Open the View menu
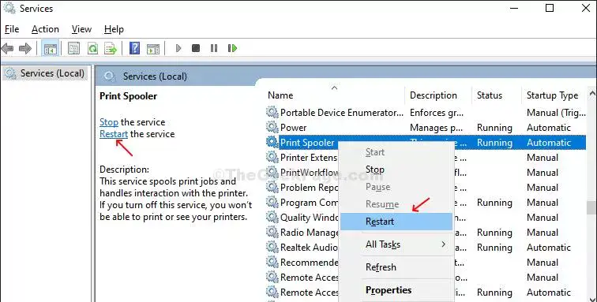The width and height of the screenshot is (597, 302). click(x=81, y=29)
